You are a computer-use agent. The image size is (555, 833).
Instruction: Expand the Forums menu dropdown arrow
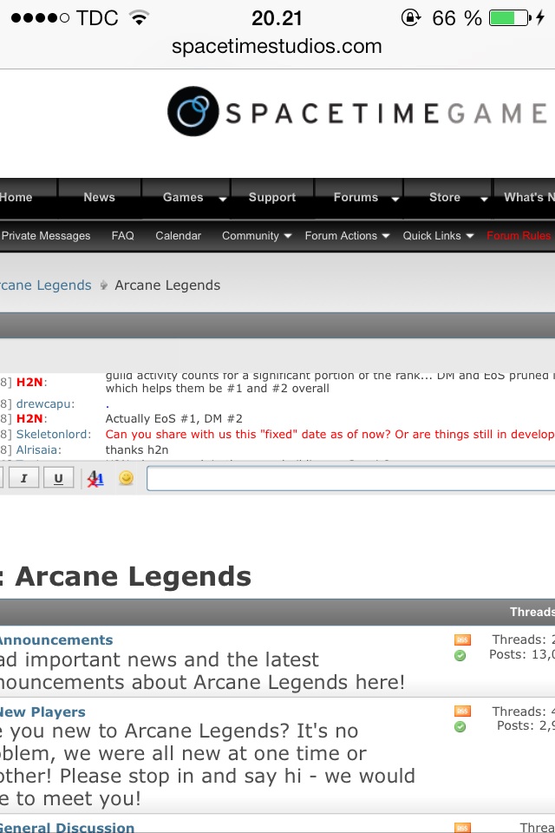(395, 199)
